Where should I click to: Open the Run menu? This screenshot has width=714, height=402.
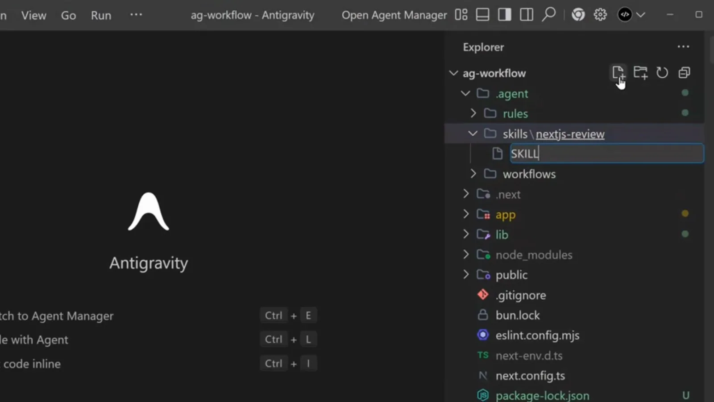point(101,15)
